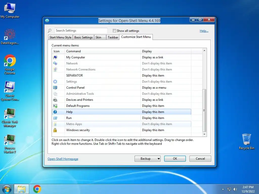Screen dimensions: 259x194
Task: Select the Google Chrome desktop shortcut
Action: [x=10, y=64]
